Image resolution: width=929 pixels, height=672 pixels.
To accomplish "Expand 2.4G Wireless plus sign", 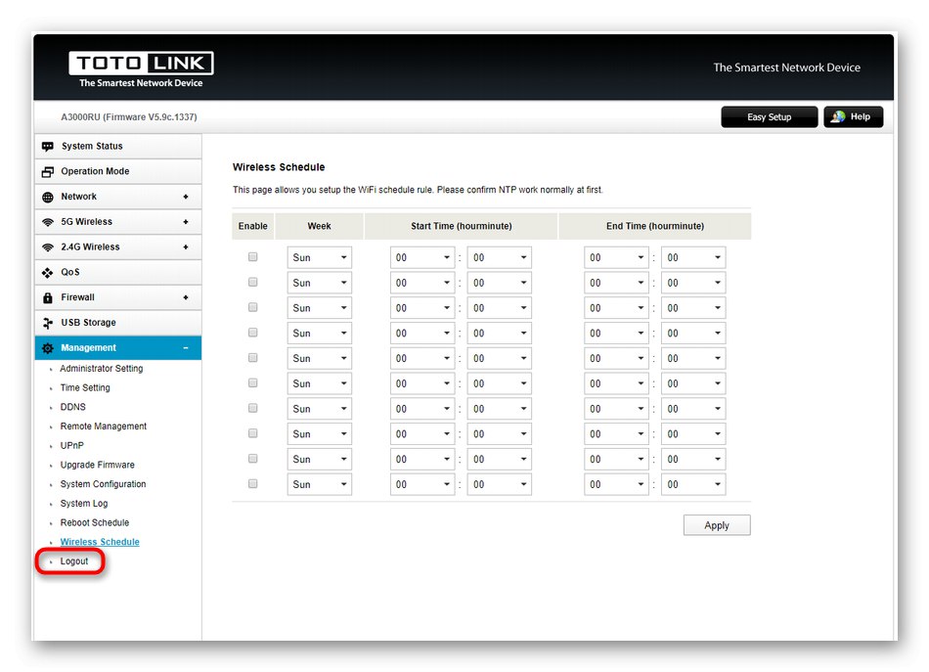I will click(x=186, y=247).
